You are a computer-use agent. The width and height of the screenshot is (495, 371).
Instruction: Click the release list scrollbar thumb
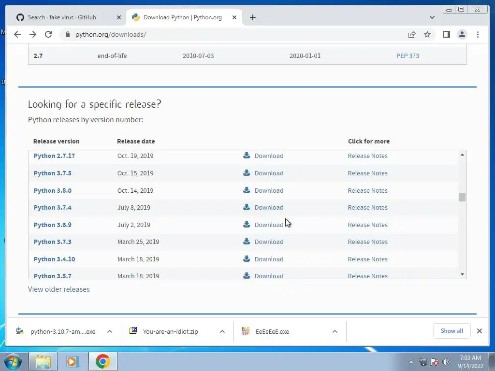coord(462,197)
